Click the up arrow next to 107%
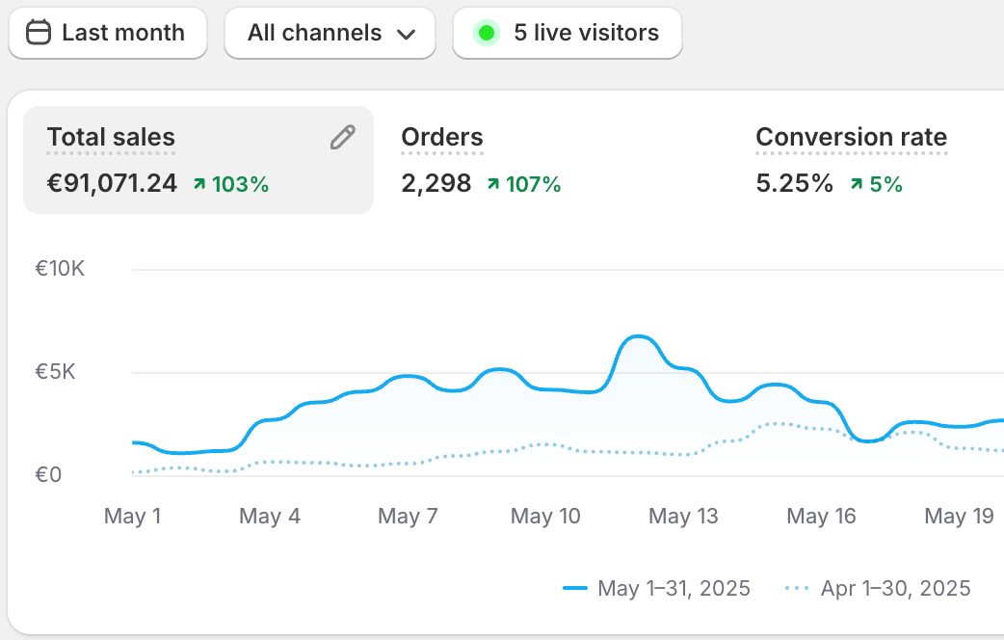The width and height of the screenshot is (1004, 640). [x=493, y=184]
